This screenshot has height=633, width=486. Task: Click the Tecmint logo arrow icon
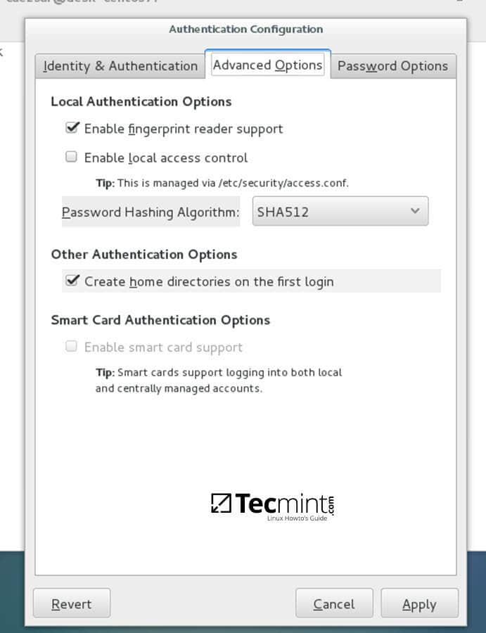tap(221, 503)
